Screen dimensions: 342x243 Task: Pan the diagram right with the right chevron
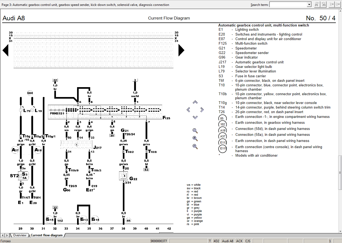click(202, 110)
